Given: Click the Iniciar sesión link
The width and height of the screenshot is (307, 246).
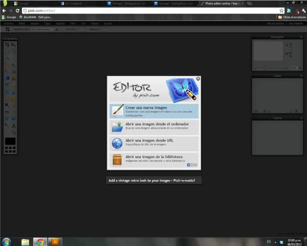Looking at the screenshot, I should [x=275, y=24].
